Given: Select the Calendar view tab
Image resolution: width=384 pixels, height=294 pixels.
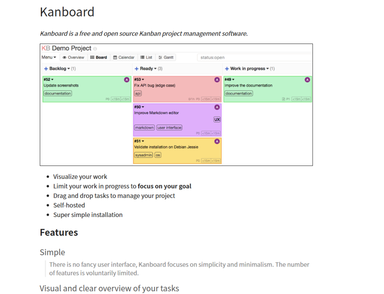Looking at the screenshot, I should [x=124, y=57].
